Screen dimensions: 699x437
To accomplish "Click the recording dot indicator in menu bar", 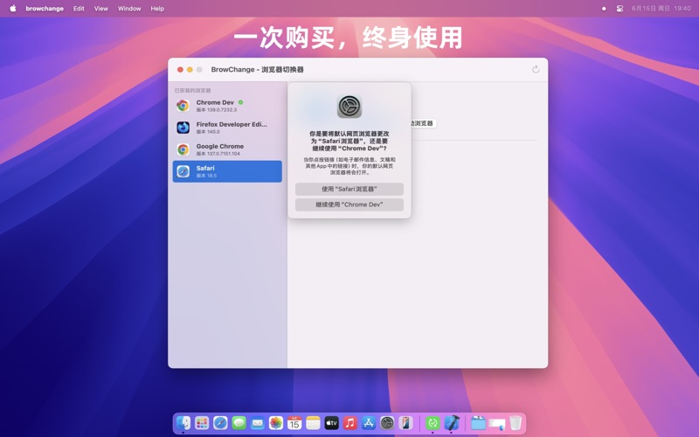I will pyautogui.click(x=604, y=9).
